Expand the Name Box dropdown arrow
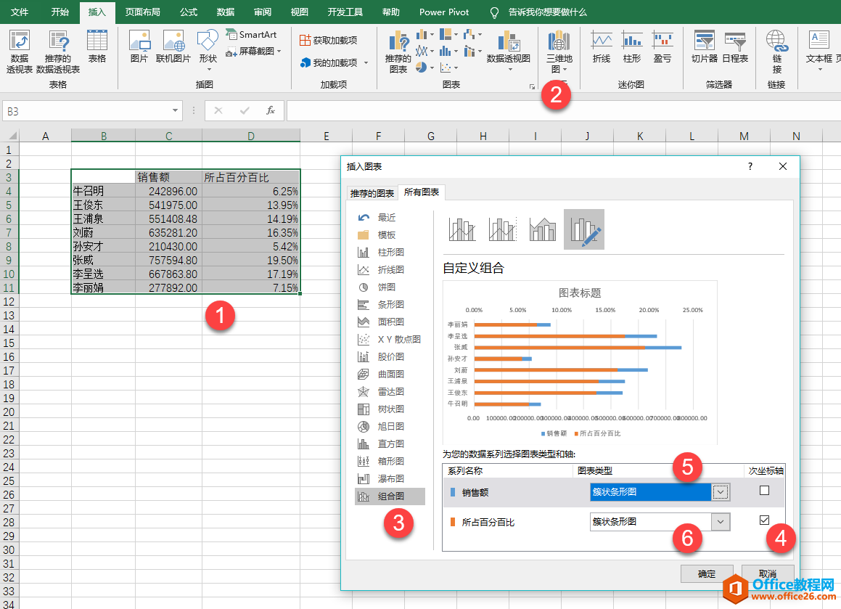841x609 pixels. click(175, 110)
